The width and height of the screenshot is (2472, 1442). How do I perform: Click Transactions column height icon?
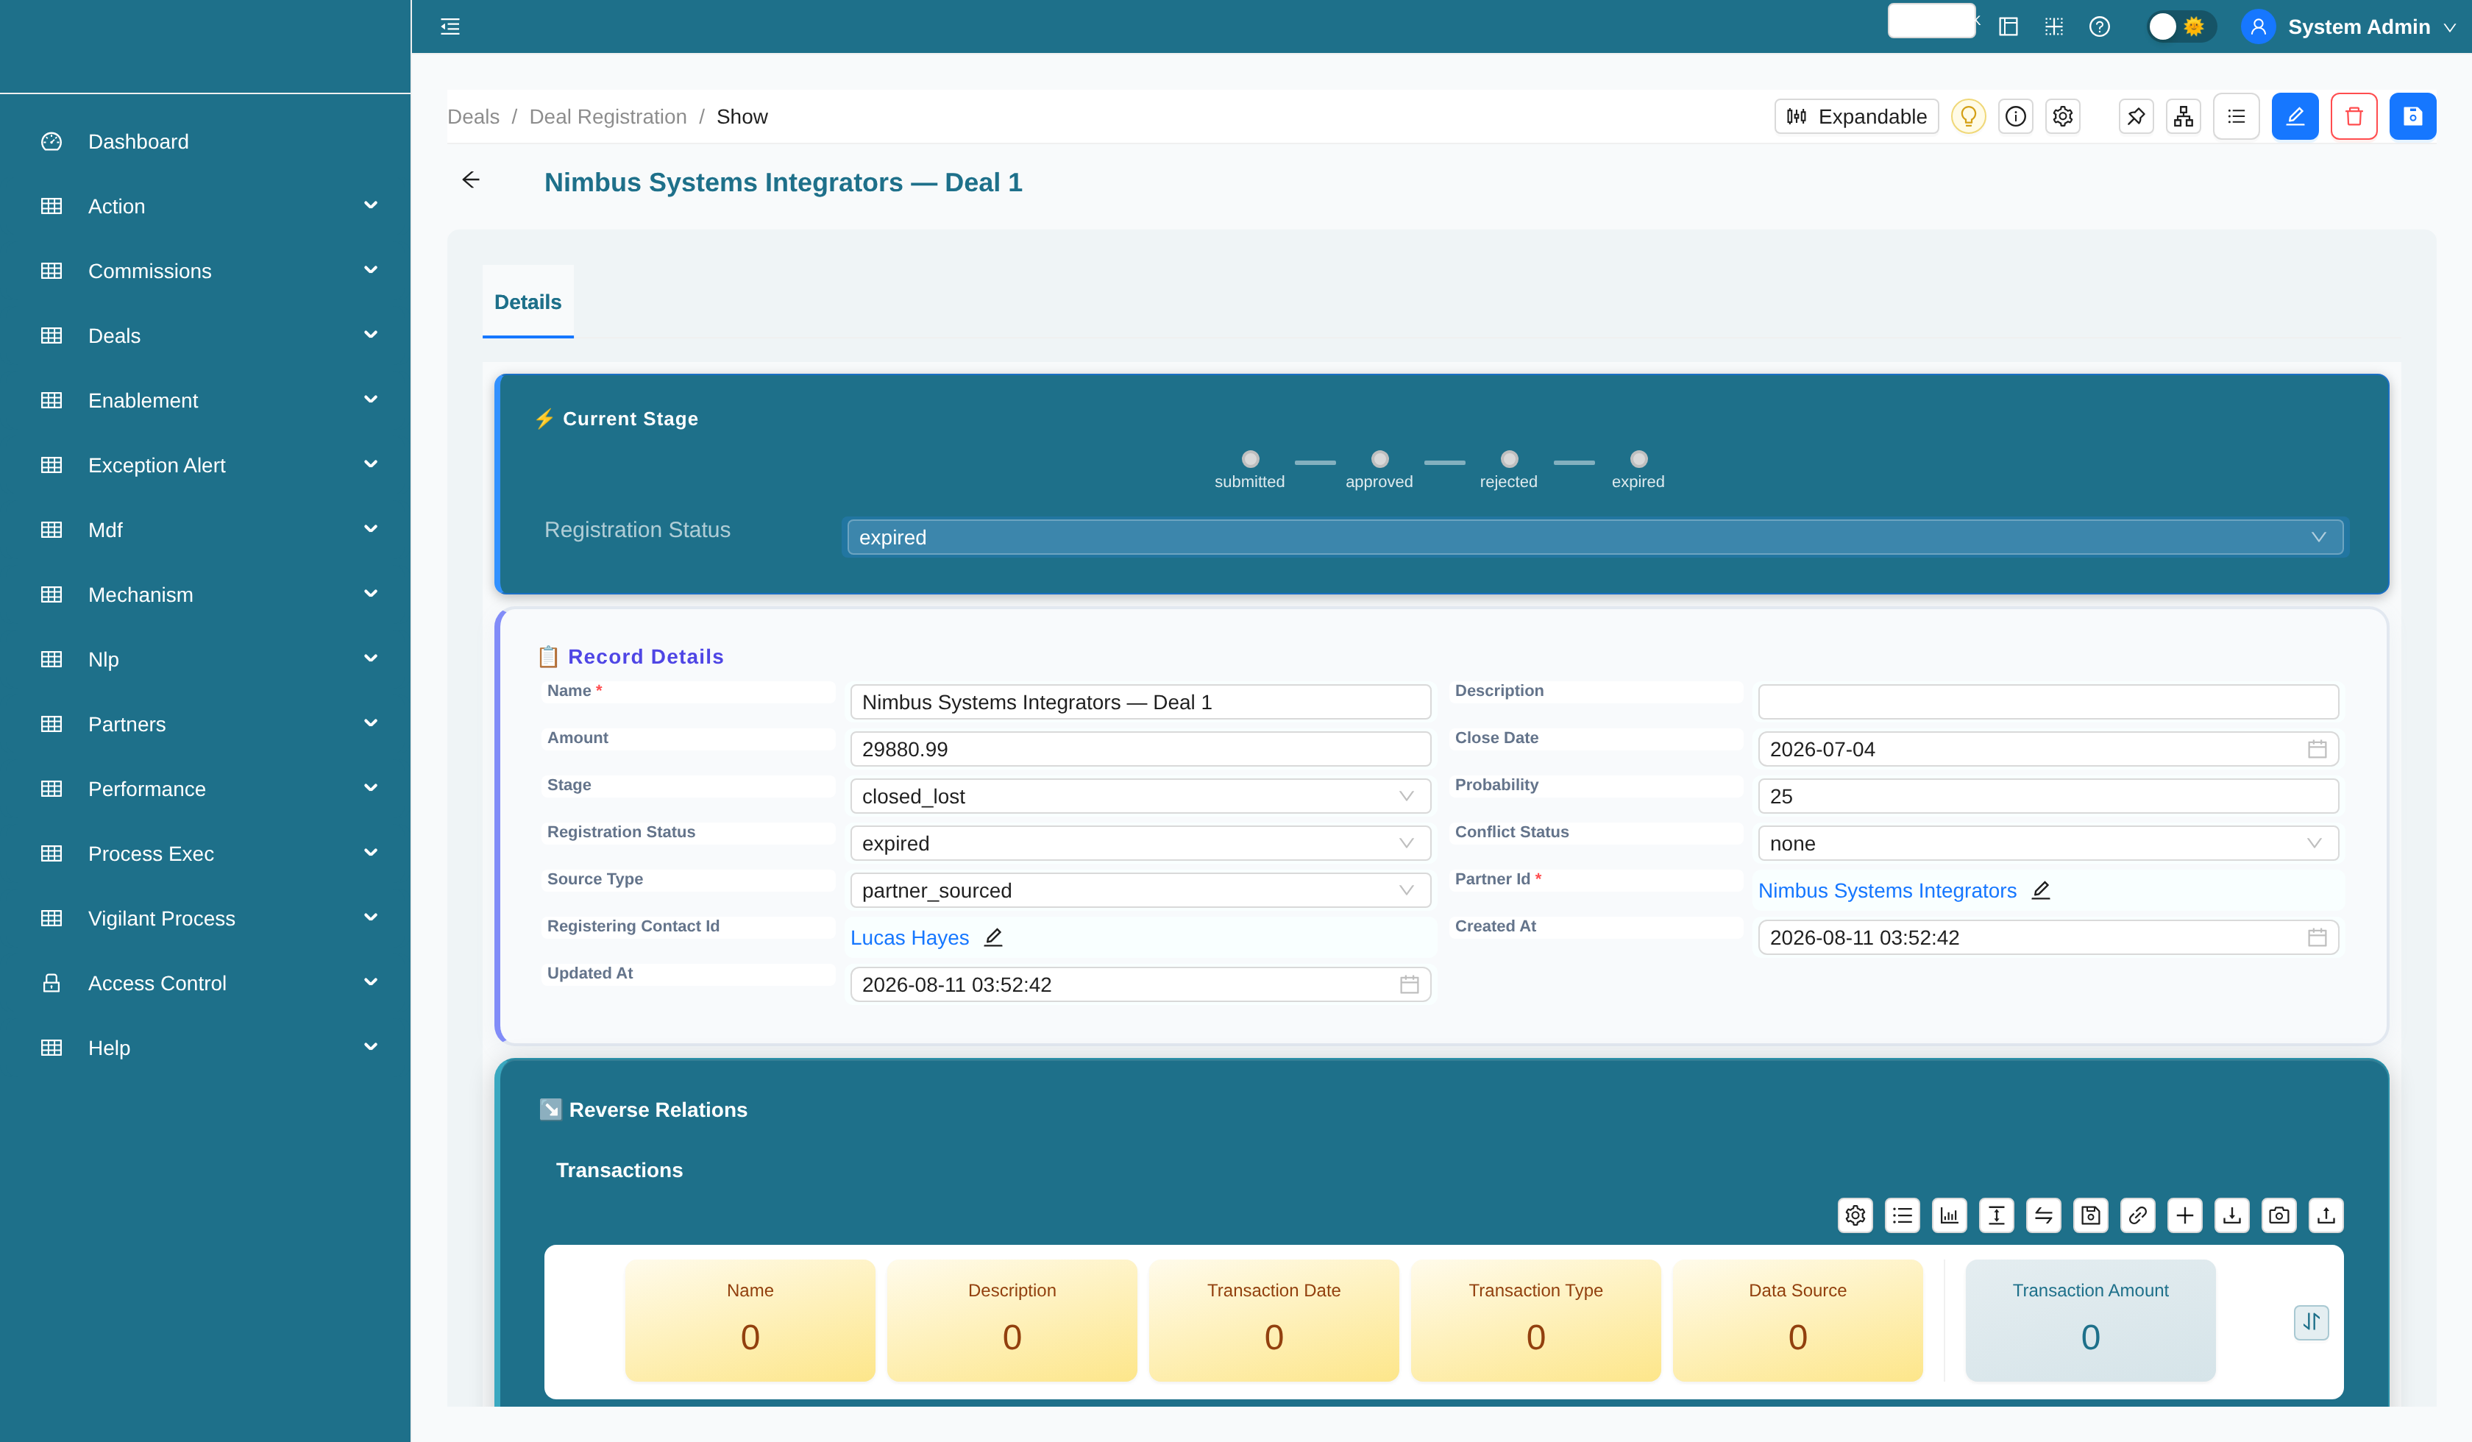coord(1996,1215)
